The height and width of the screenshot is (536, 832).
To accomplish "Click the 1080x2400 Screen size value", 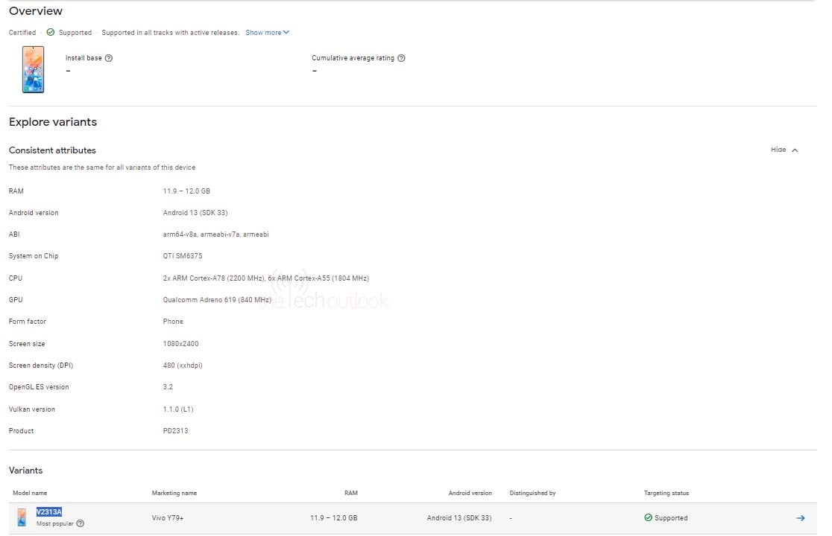I will coord(181,343).
